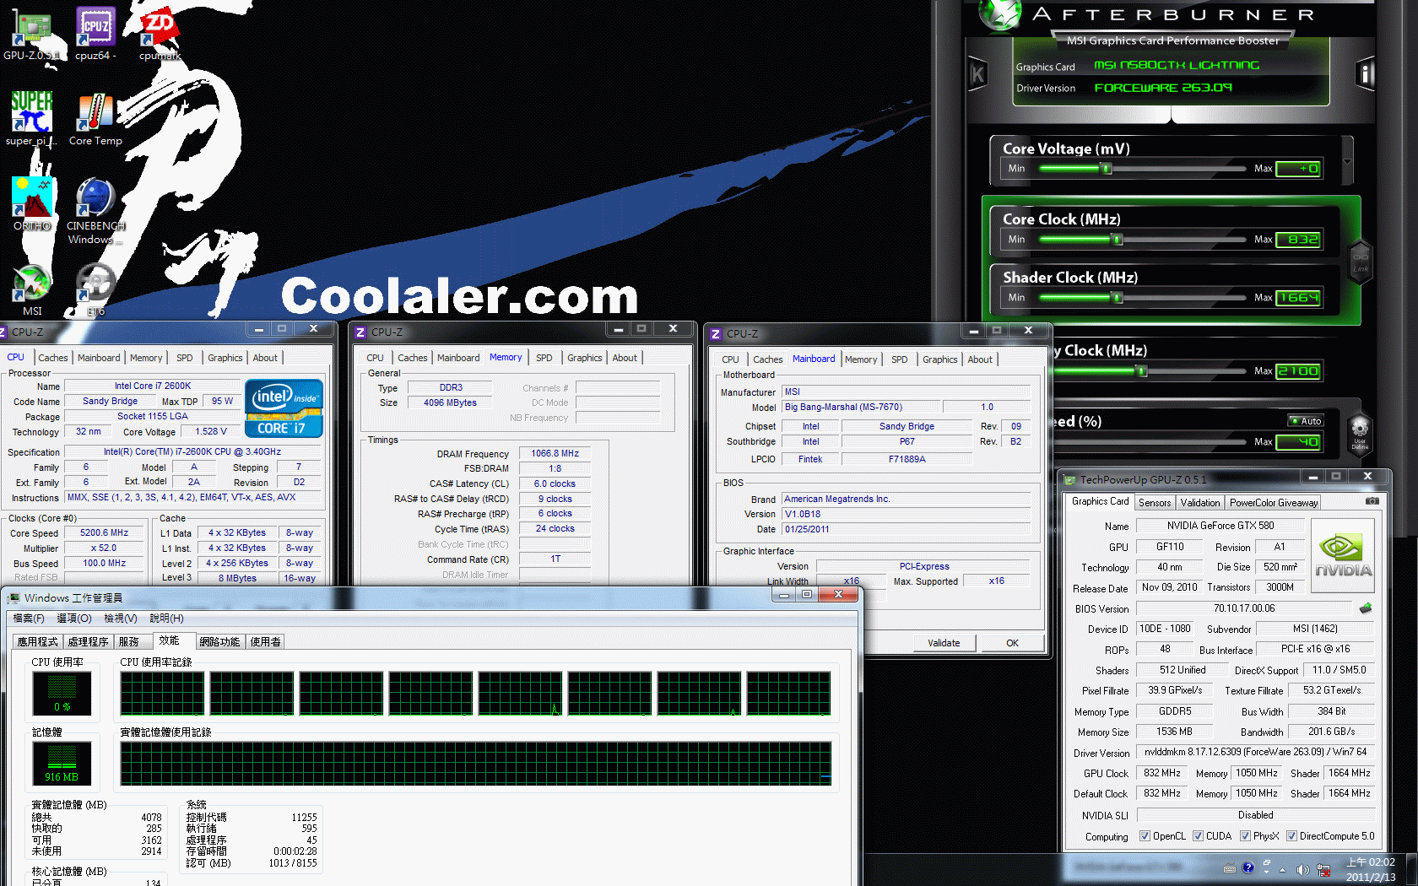The width and height of the screenshot is (1418, 886).
Task: Click the fan speed 40 value field
Action: [1298, 442]
